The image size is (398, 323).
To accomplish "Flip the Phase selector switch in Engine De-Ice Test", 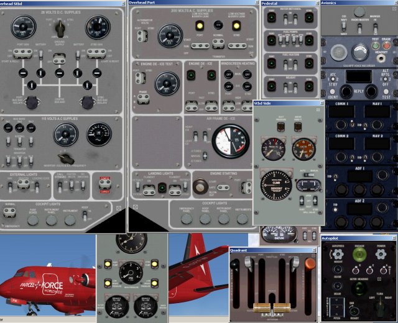I will (x=143, y=99).
